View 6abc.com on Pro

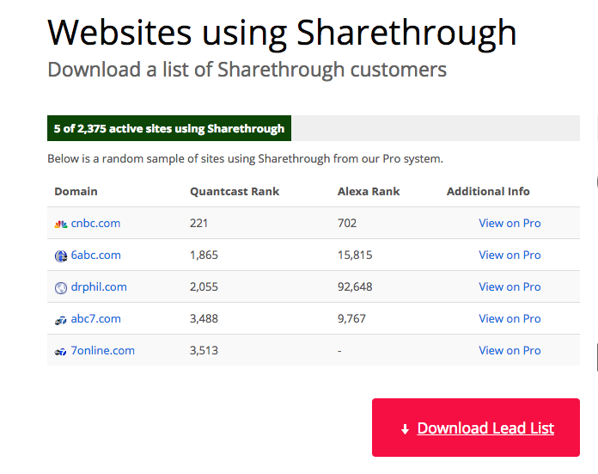click(510, 255)
